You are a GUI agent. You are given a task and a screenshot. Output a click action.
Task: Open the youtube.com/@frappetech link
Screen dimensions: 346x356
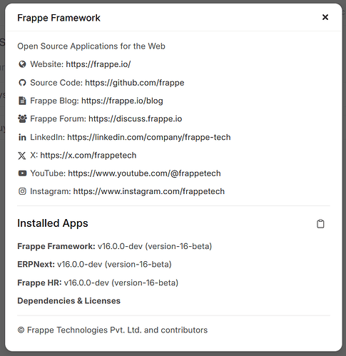tap(144, 173)
